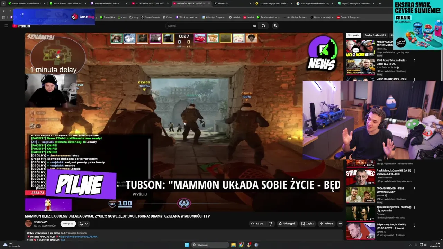
Task: Switch to Główna / X tab
Action: 231,3
